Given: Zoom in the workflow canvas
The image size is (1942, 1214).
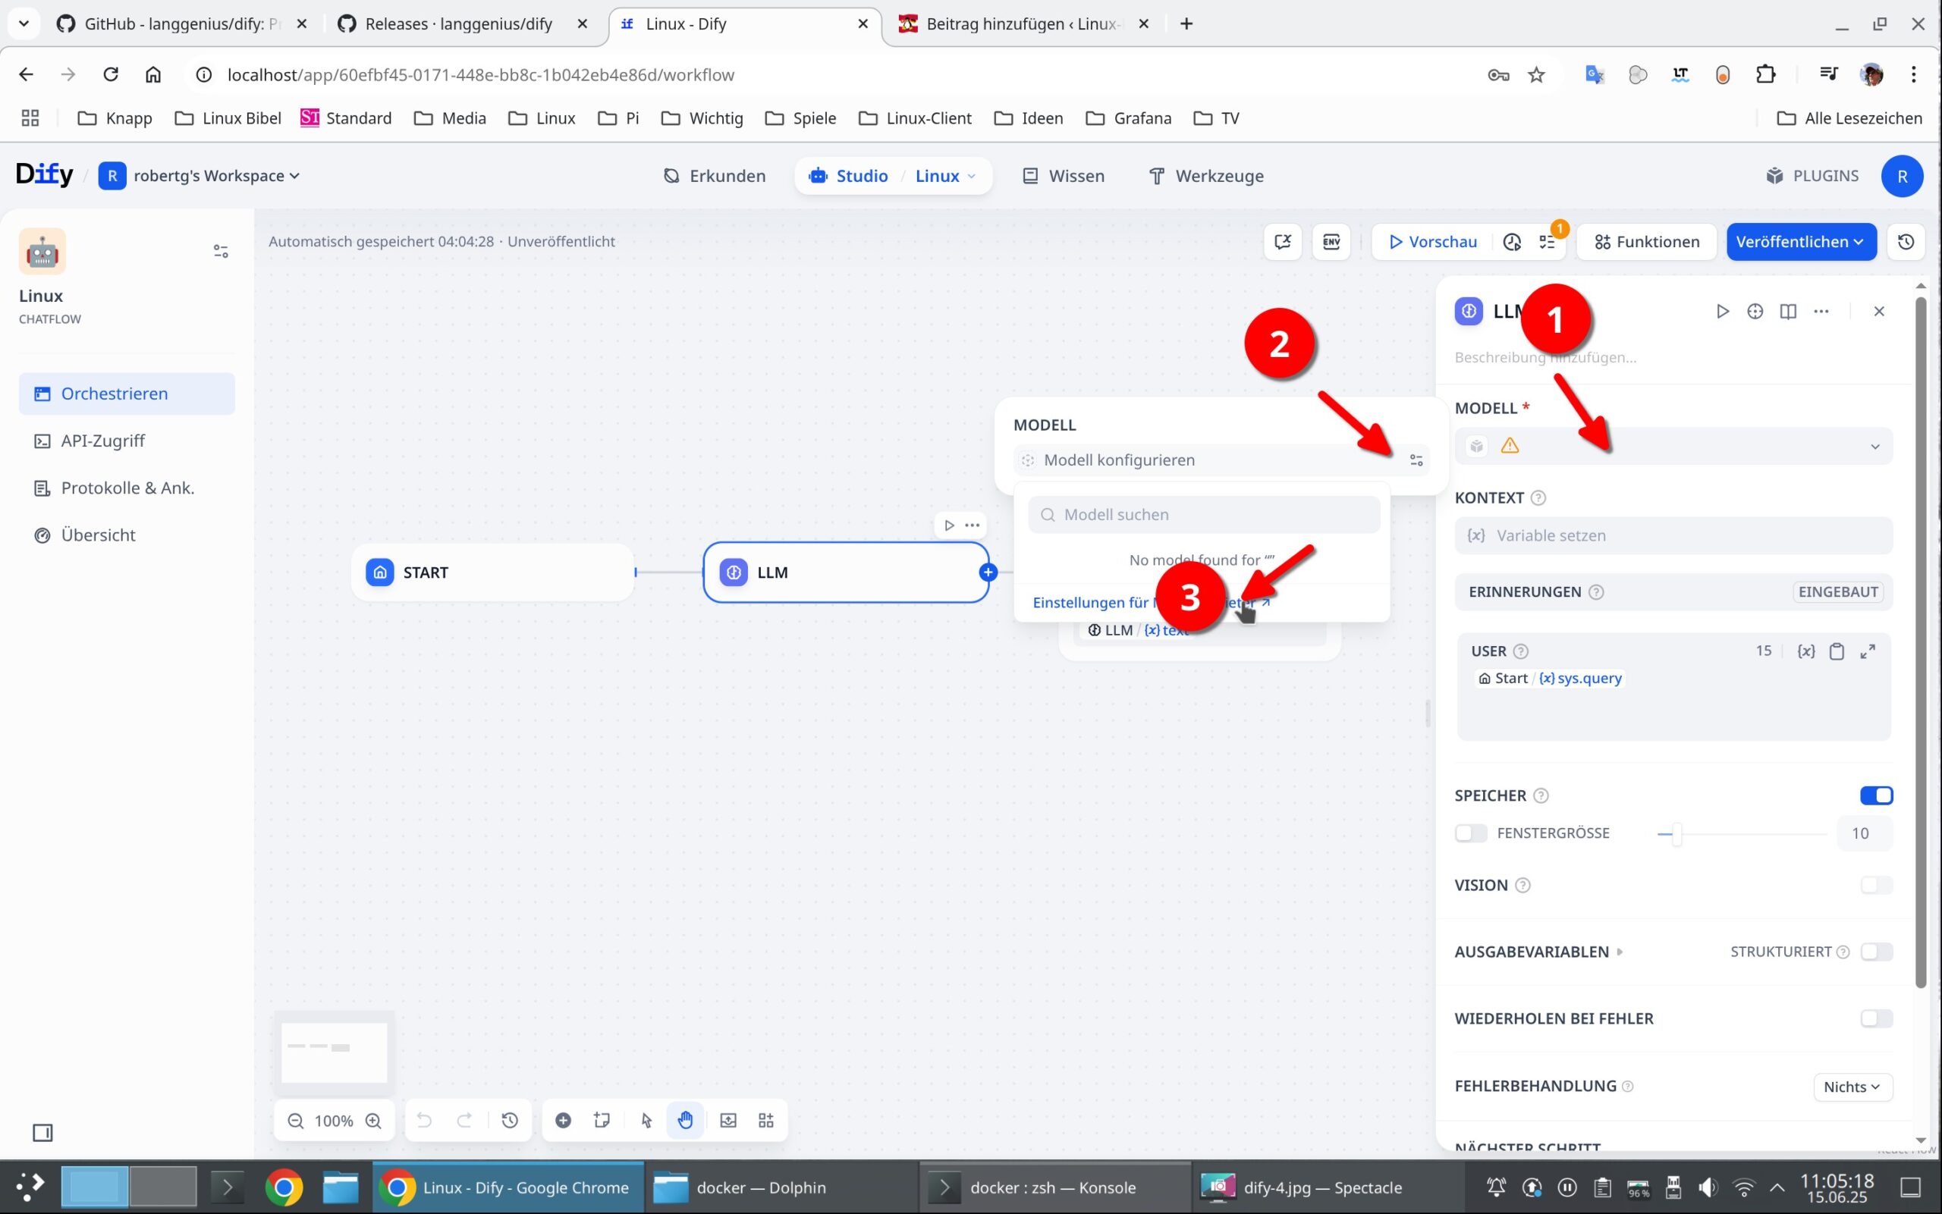Looking at the screenshot, I should [x=373, y=1121].
